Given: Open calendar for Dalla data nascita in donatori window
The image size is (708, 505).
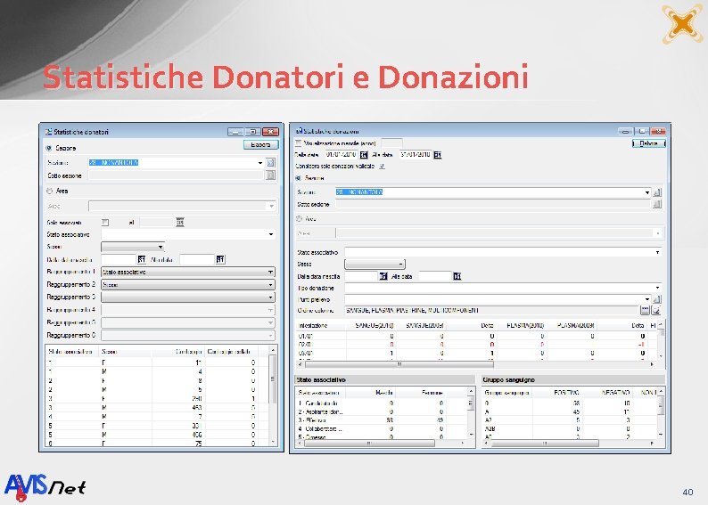Looking at the screenshot, I should point(141,259).
